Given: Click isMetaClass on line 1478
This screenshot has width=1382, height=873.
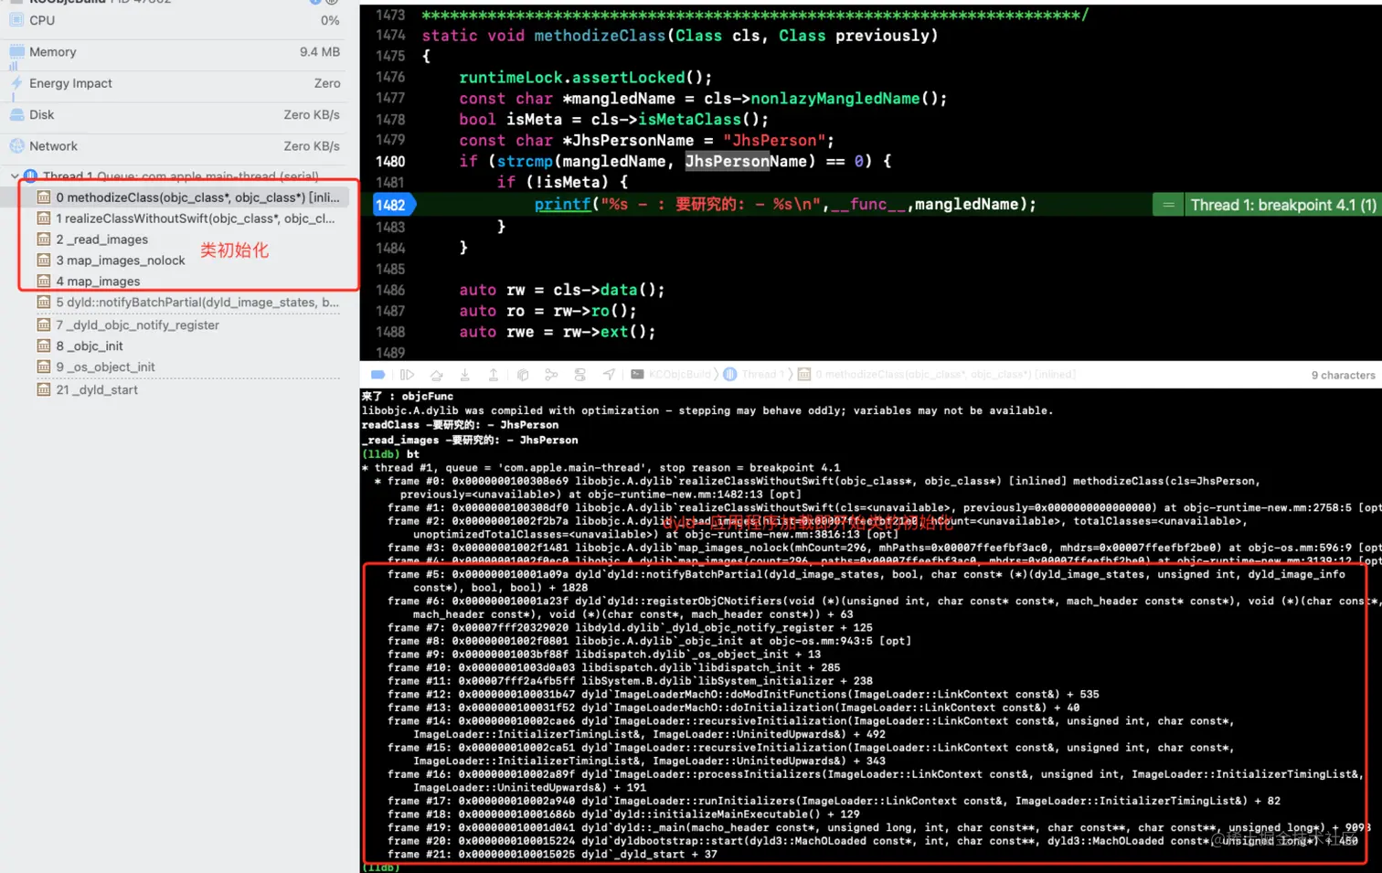Looking at the screenshot, I should [x=690, y=119].
